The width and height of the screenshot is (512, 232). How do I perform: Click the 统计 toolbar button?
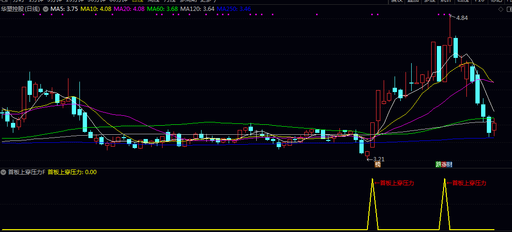click(446, 1)
